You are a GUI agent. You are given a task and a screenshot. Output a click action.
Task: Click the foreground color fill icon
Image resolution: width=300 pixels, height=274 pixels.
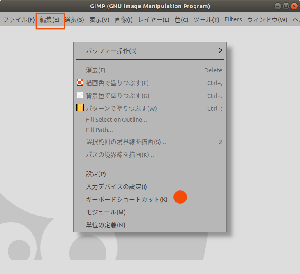80,82
